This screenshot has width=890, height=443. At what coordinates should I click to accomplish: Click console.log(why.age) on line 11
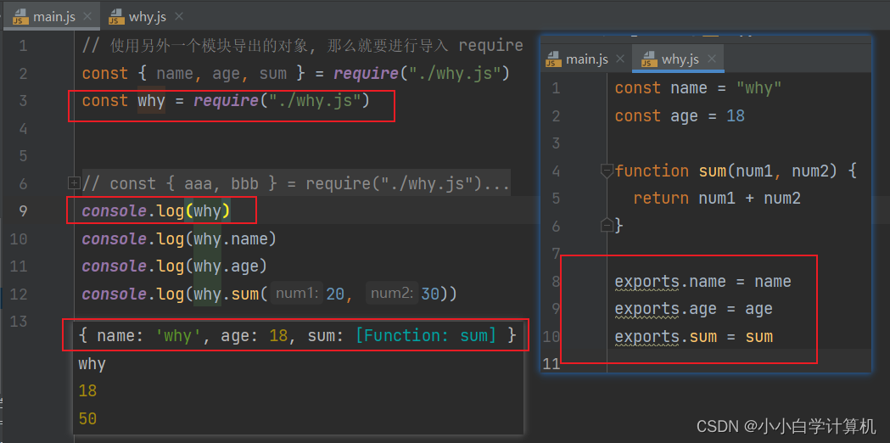(174, 266)
